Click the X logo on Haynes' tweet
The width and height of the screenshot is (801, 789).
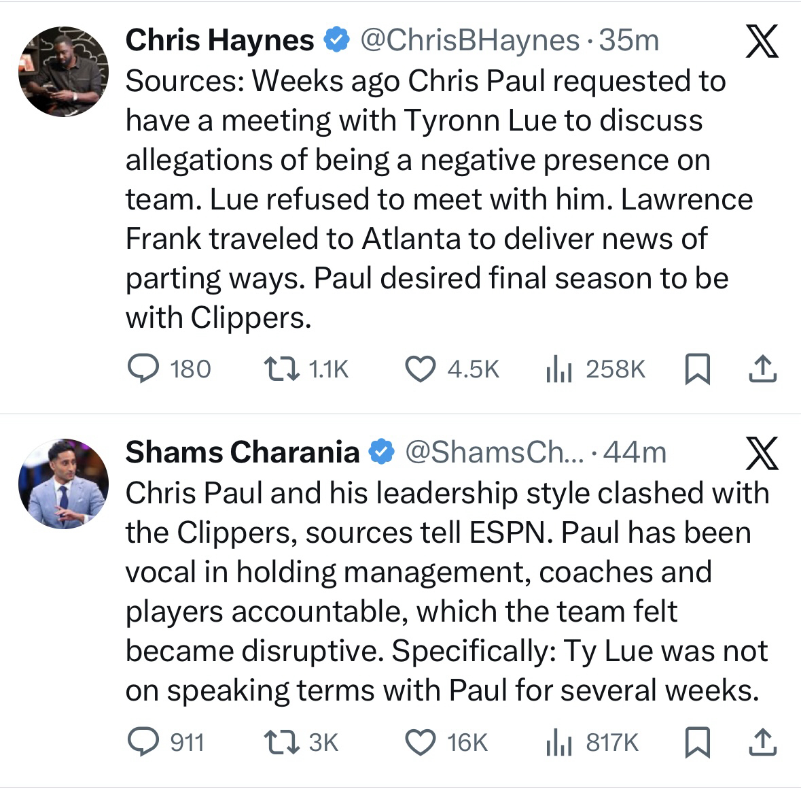(x=761, y=42)
